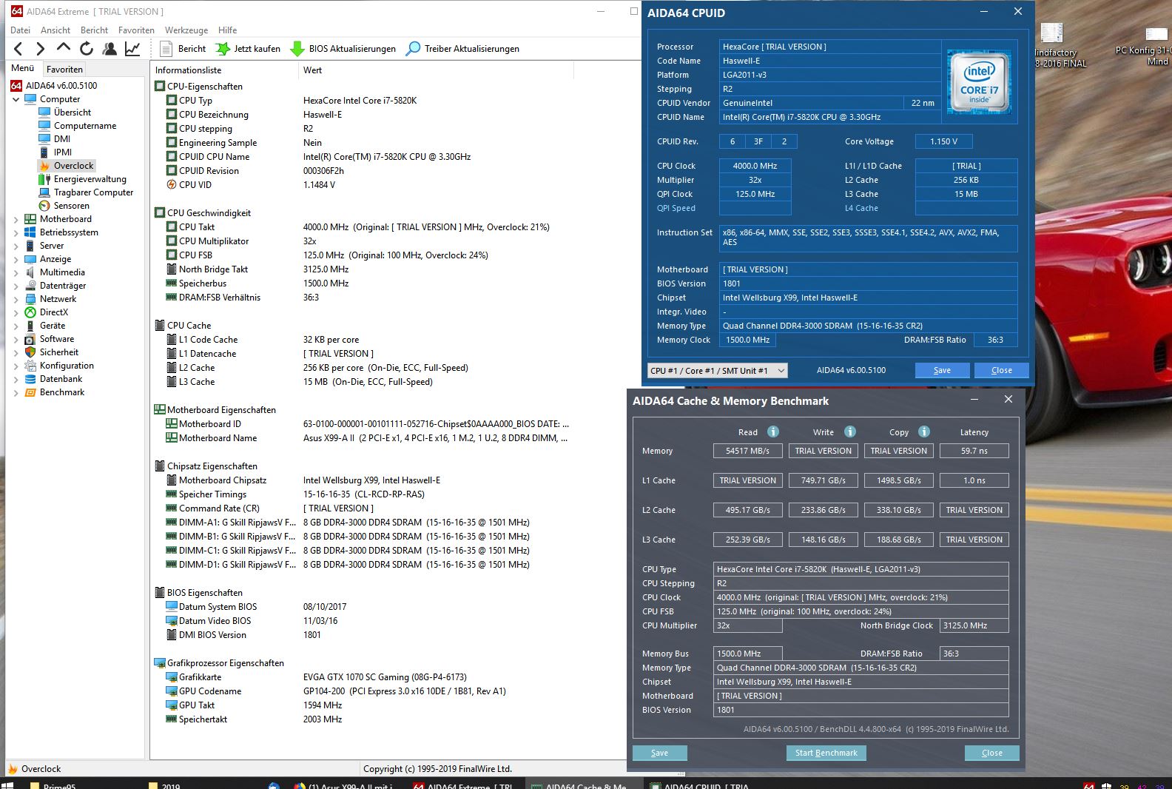This screenshot has height=789, width=1172.
Task: Open the Hilfe menu
Action: tap(227, 30)
